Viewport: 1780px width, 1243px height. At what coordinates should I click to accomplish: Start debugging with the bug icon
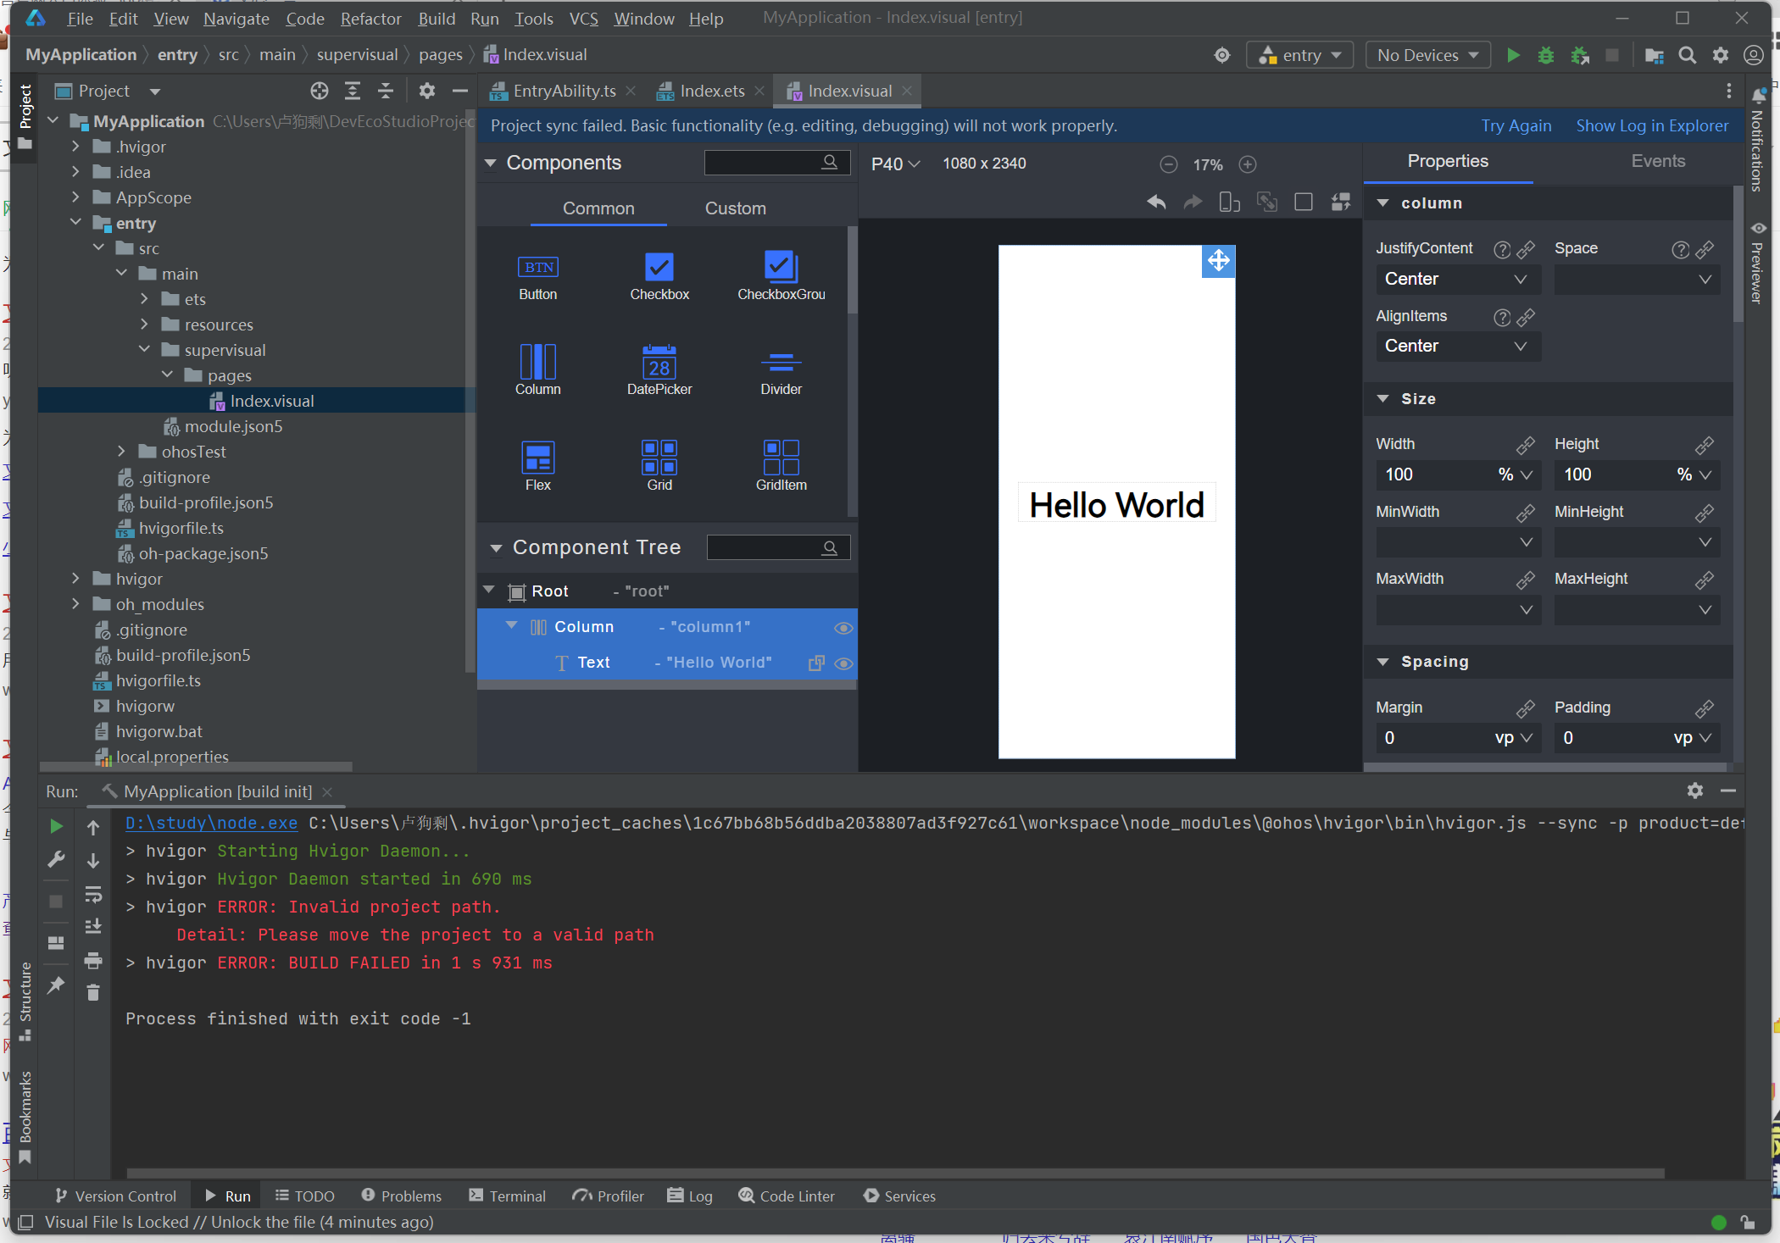[x=1546, y=55]
